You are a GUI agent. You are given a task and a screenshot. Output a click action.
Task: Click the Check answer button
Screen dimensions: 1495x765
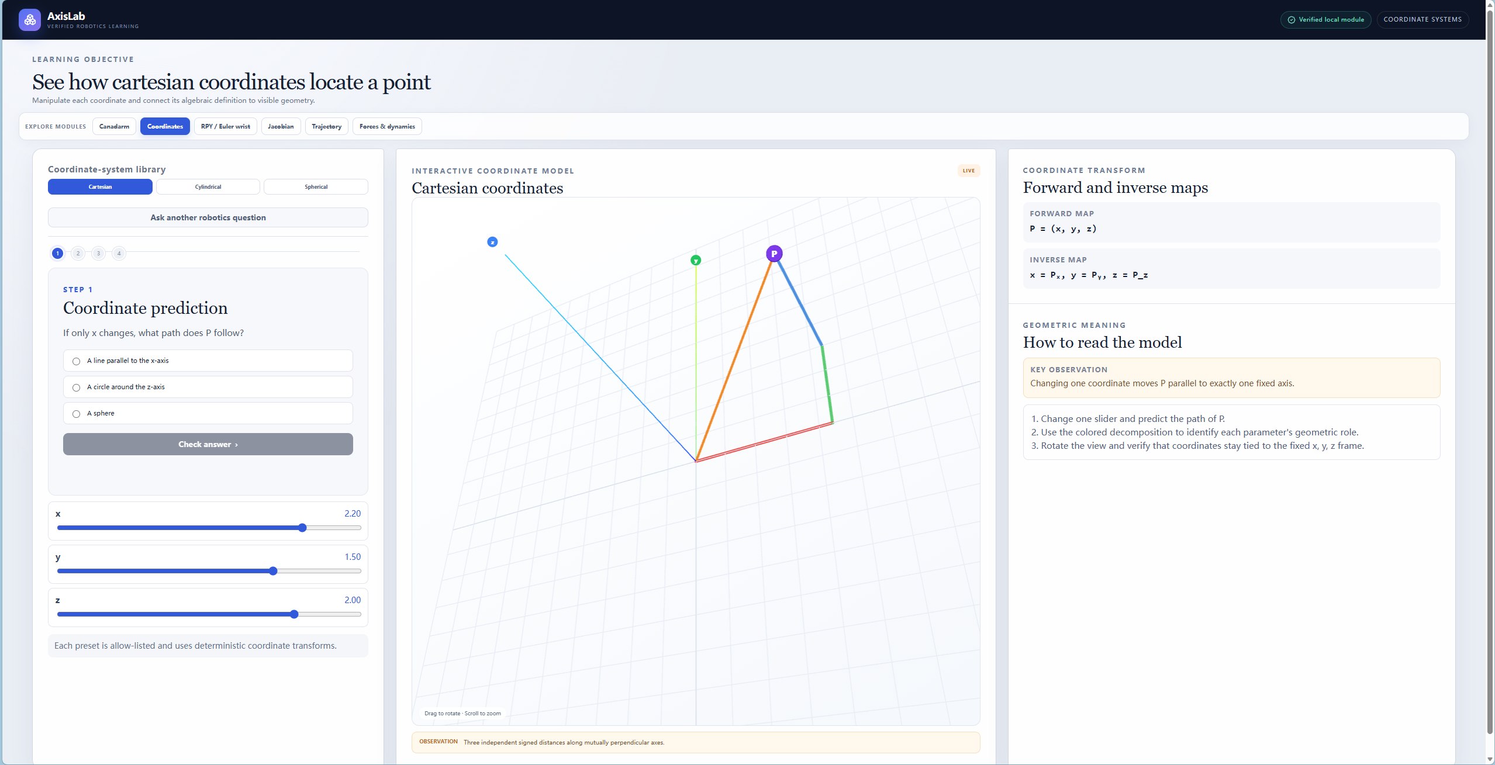click(208, 444)
